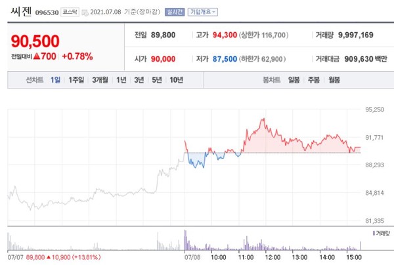Switch to the 3년 chart range
The image size is (394, 265).
click(x=139, y=80)
